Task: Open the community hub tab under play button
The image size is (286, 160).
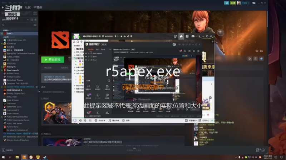Action: pos(65,68)
